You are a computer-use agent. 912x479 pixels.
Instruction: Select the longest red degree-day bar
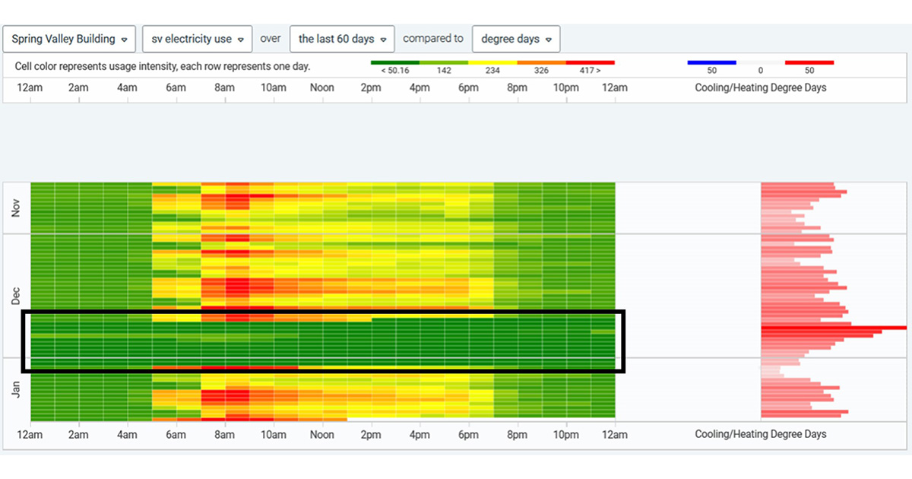click(x=834, y=327)
